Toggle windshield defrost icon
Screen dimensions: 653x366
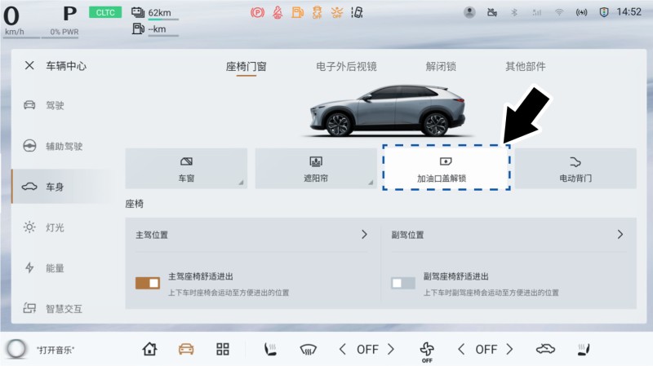point(309,350)
